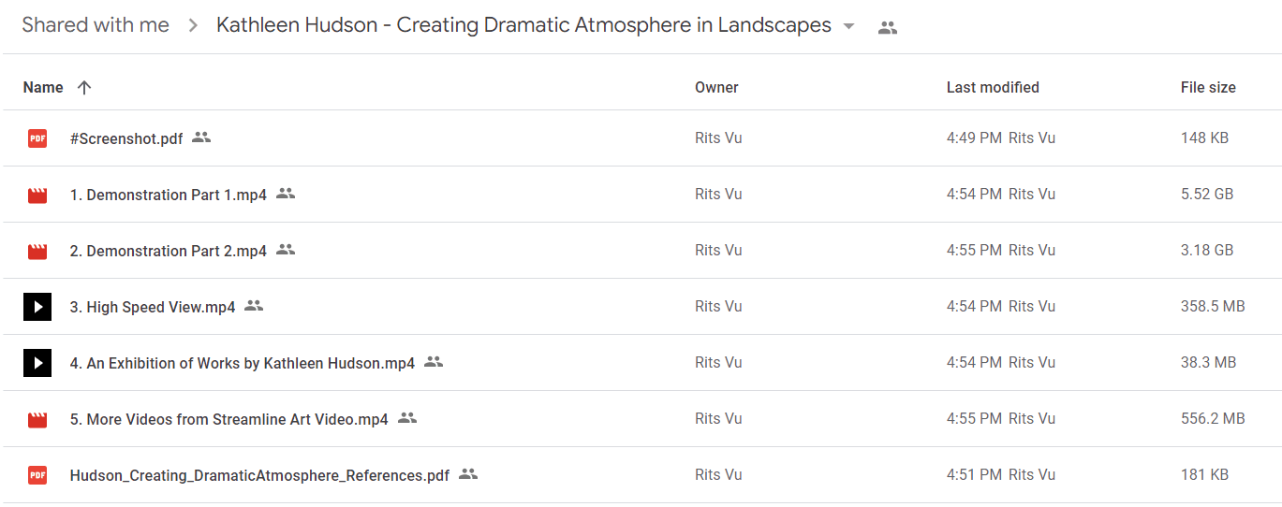Go back to Shared with me
Viewport: 1282px width, 507px height.
[x=96, y=25]
